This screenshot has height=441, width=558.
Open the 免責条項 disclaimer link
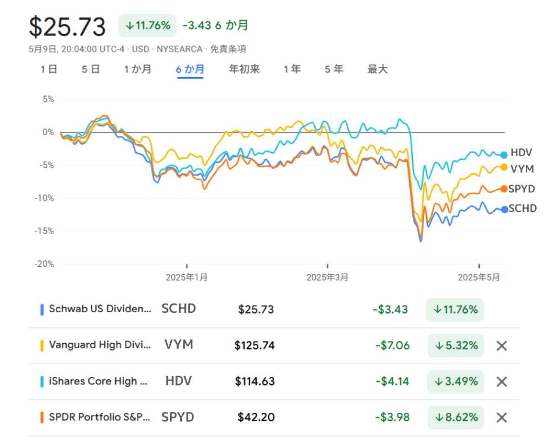pos(228,49)
